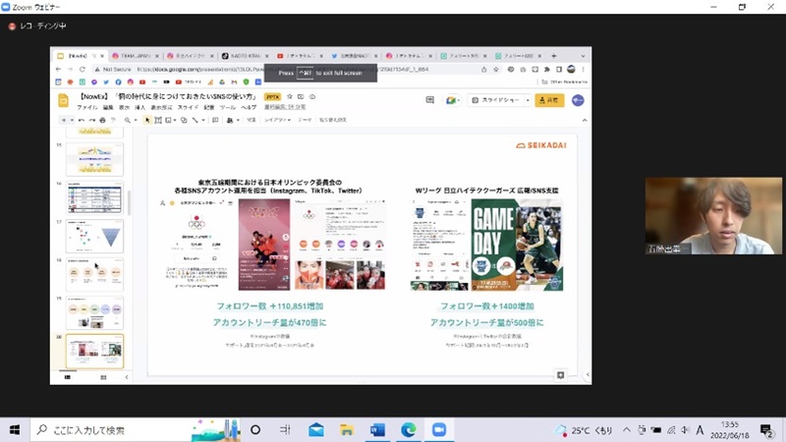Select slide 16 thumbnail with table
Screen dimensions: 786x442
(94, 197)
